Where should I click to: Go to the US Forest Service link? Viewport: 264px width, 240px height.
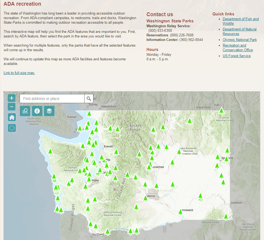click(236, 56)
